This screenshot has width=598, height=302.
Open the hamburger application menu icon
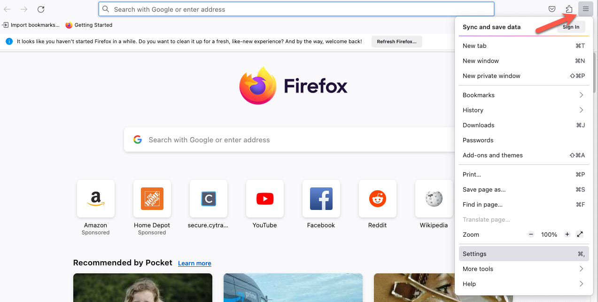tap(585, 9)
